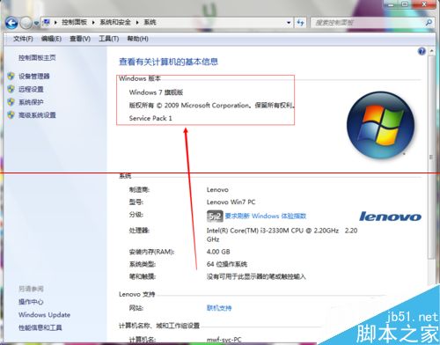The width and height of the screenshot is (440, 345).
Task: Click the address bar refresh button
Action: pos(300,22)
